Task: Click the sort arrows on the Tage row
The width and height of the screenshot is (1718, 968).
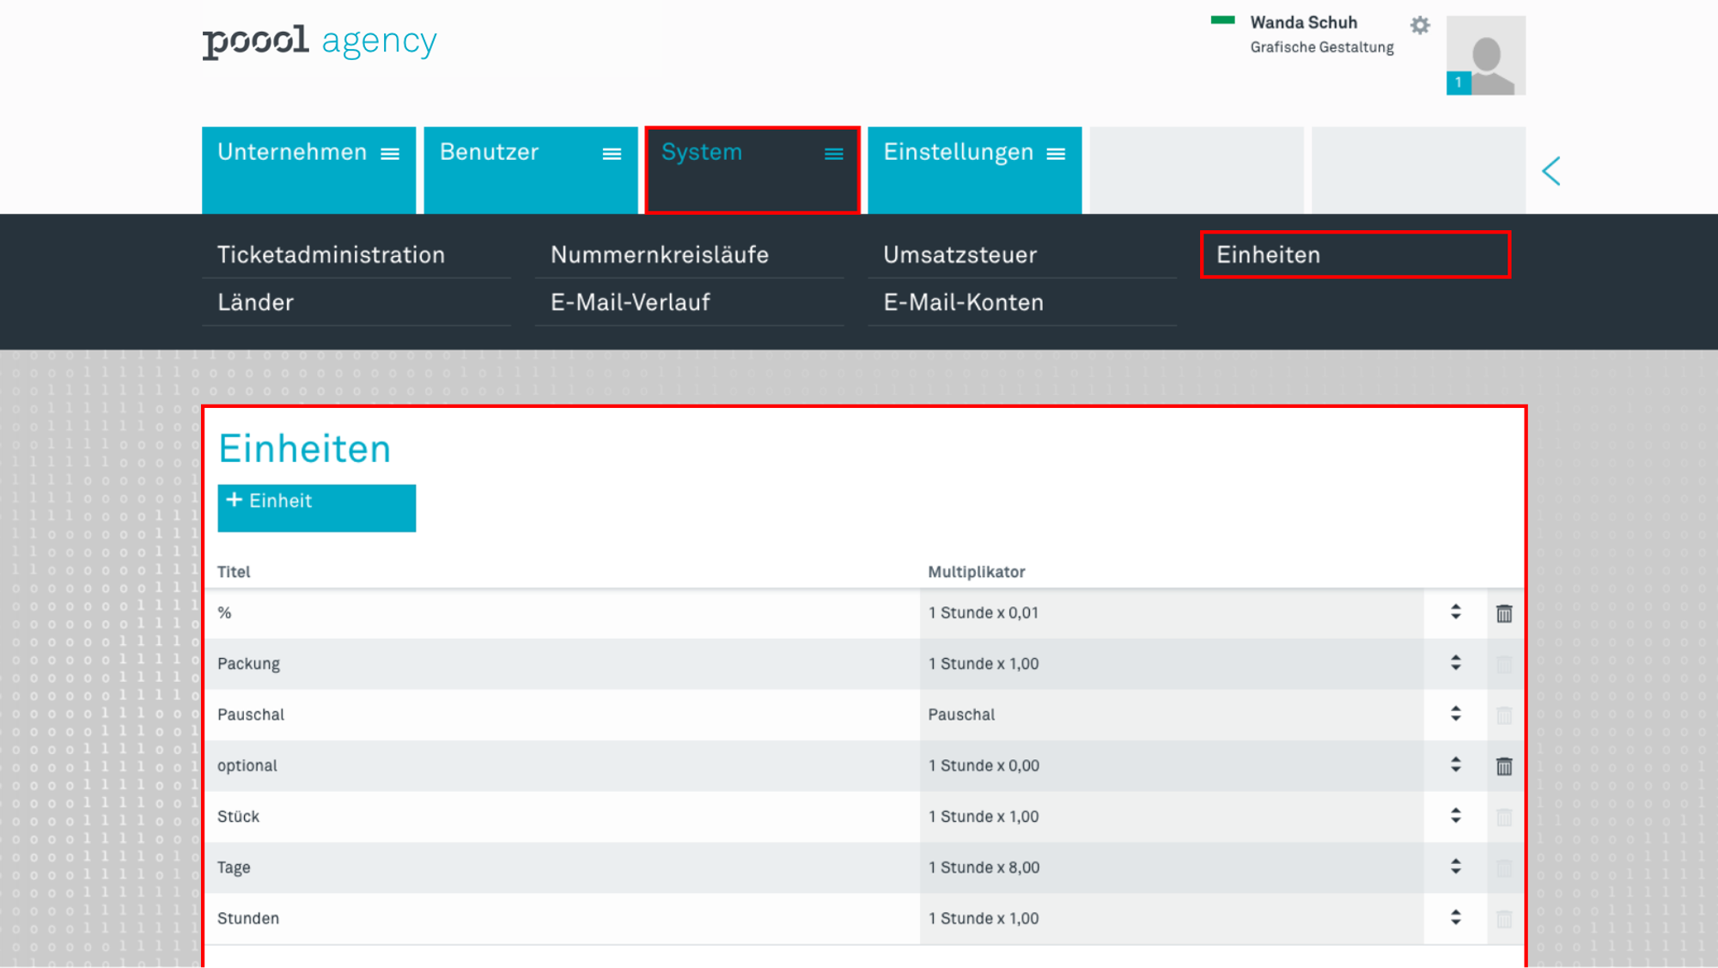Action: pos(1455,867)
